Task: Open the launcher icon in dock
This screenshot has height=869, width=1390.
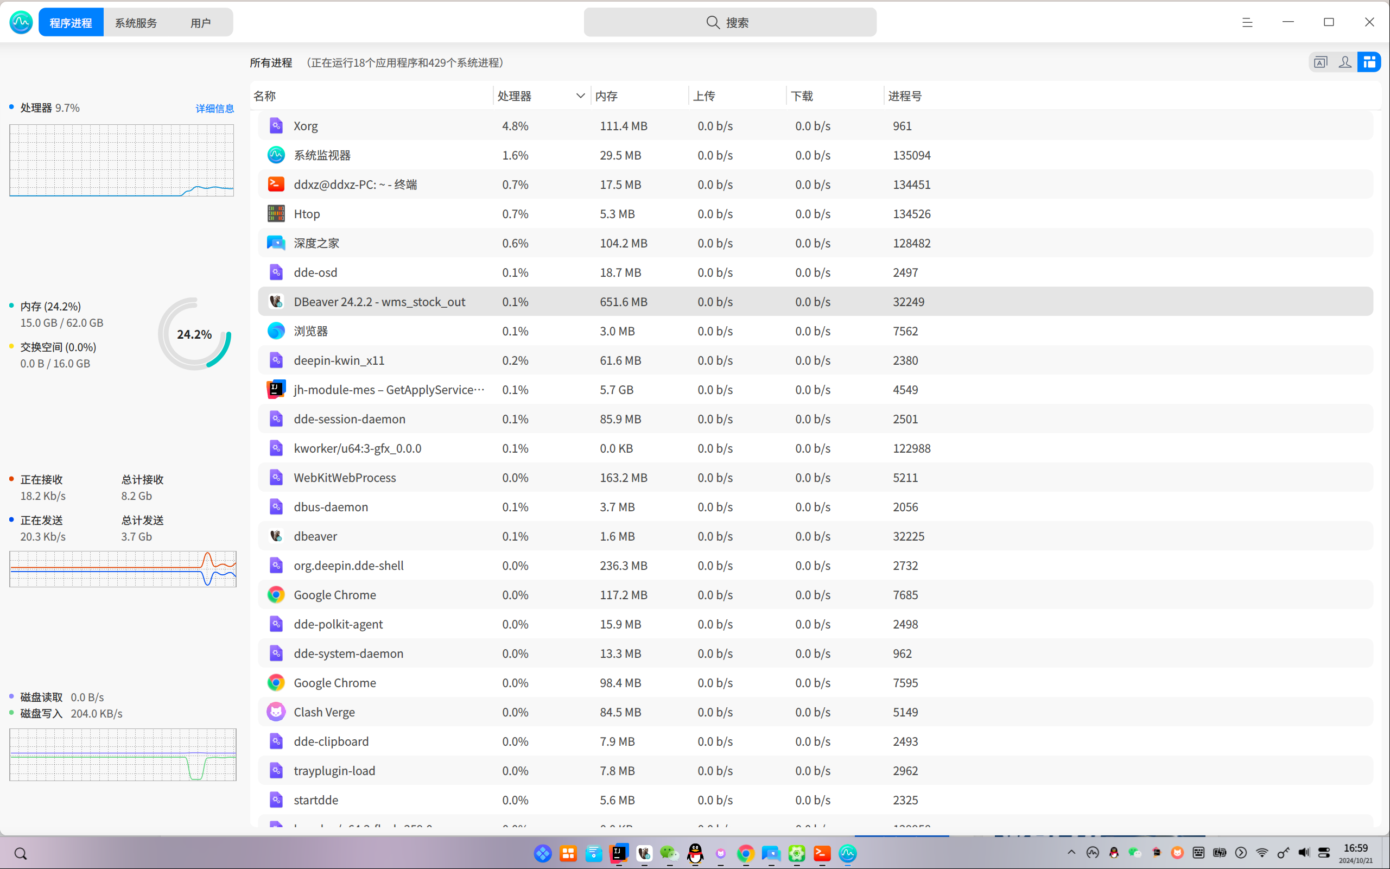Action: 542,853
